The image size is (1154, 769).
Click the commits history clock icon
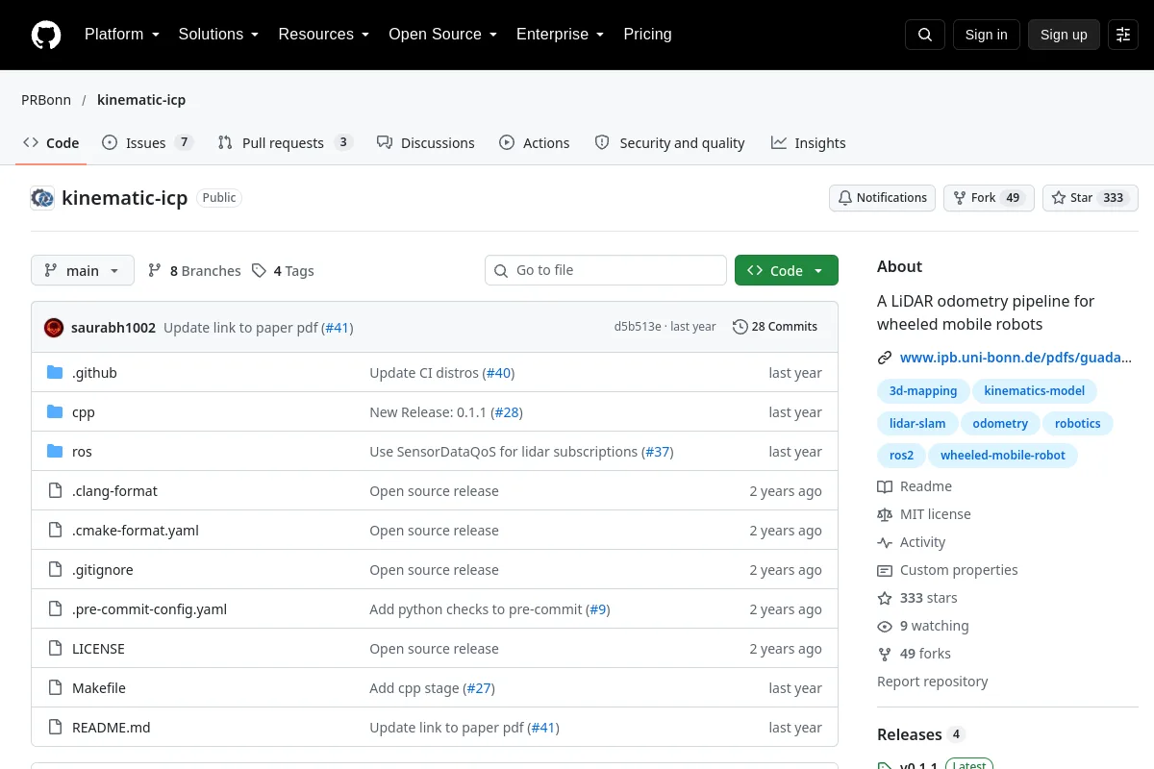tap(740, 327)
